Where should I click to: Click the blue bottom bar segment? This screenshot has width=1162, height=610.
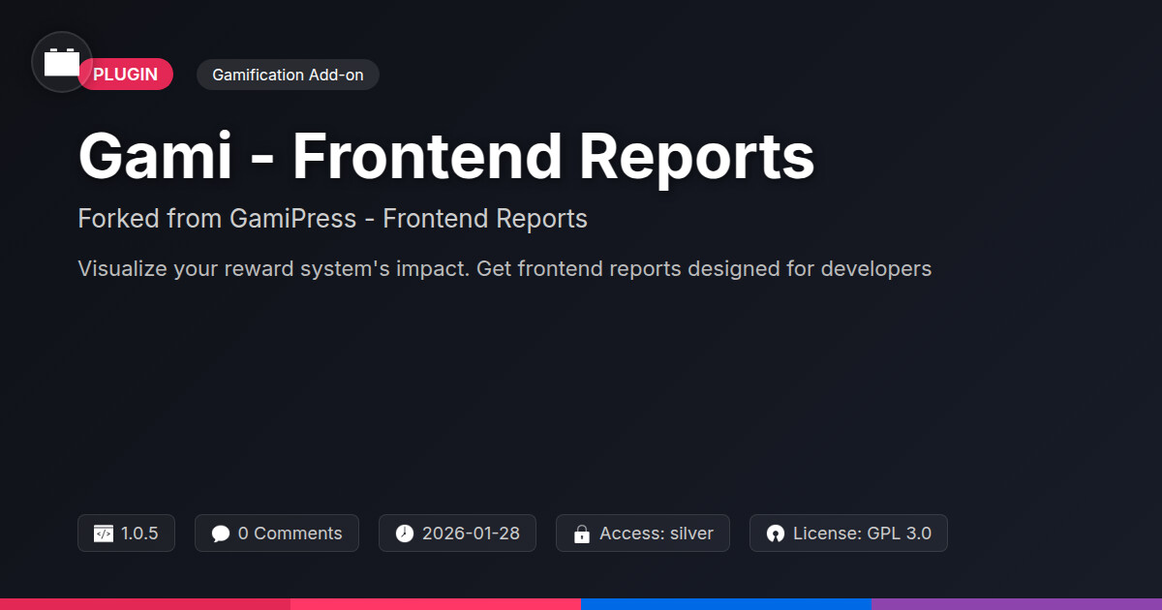coord(726,603)
